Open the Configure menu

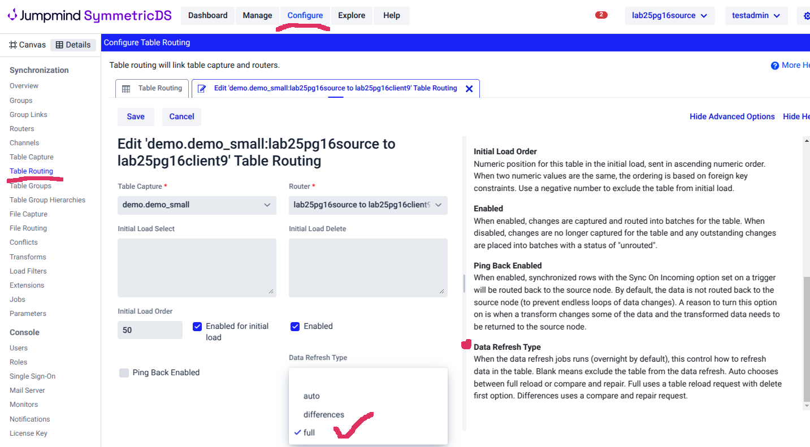point(305,16)
